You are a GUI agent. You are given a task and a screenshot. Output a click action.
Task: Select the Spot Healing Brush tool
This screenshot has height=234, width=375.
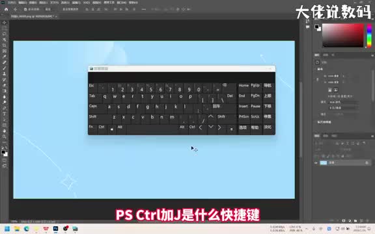coord(5,62)
